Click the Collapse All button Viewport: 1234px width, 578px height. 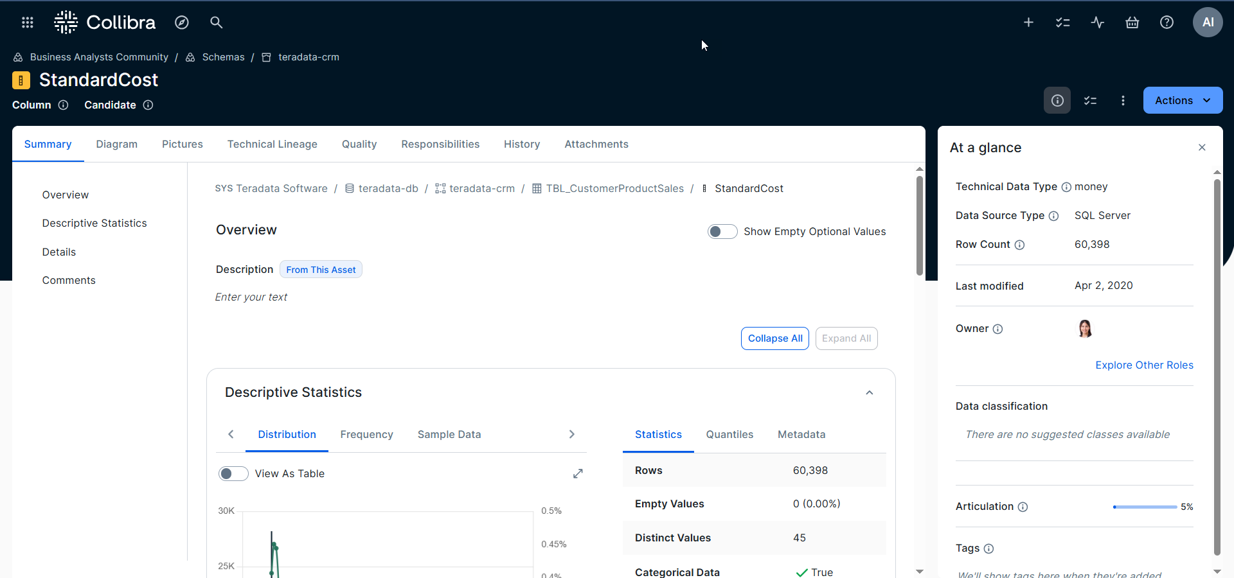[774, 338]
